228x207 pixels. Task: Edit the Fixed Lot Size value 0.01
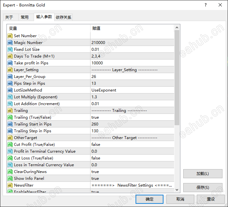coord(132,49)
